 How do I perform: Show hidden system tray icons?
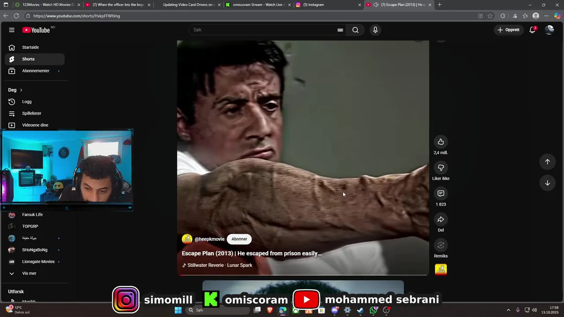pyautogui.click(x=508, y=310)
